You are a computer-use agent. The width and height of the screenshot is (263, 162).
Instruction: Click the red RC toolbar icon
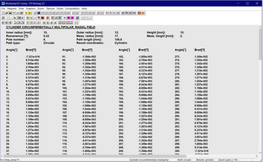43,18
